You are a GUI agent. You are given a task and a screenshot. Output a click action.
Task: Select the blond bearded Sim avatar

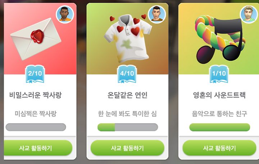pyautogui.click(x=249, y=14)
